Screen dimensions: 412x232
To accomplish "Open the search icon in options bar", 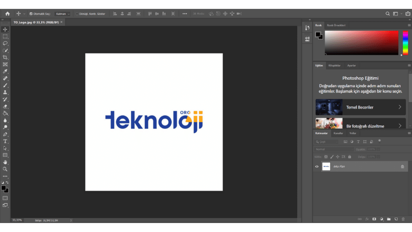I will point(387,14).
